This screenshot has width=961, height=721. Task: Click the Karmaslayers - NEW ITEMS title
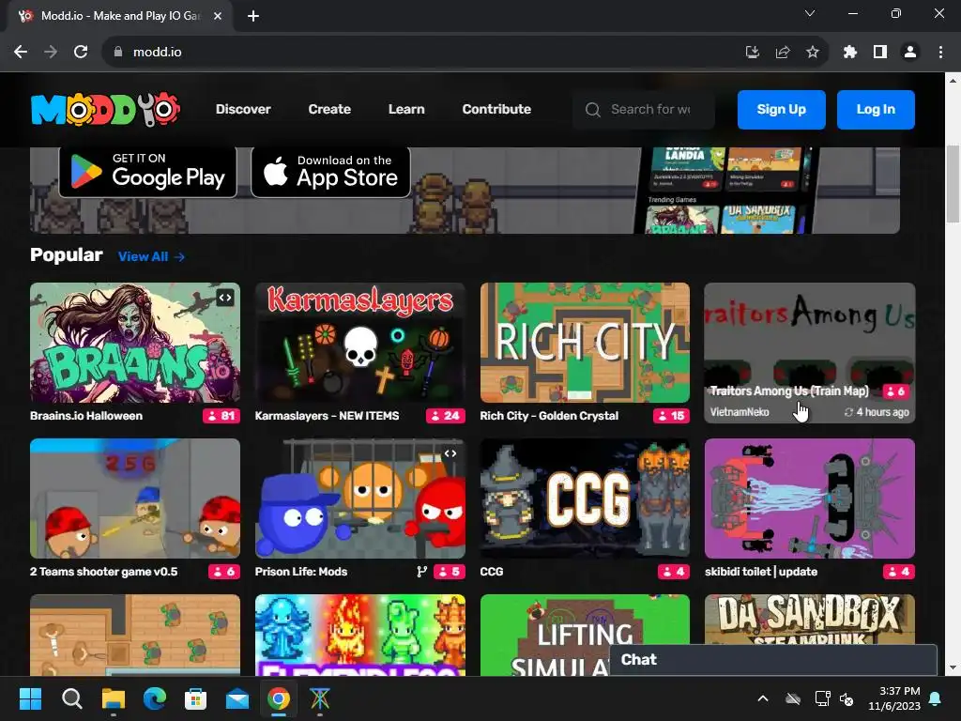(327, 416)
